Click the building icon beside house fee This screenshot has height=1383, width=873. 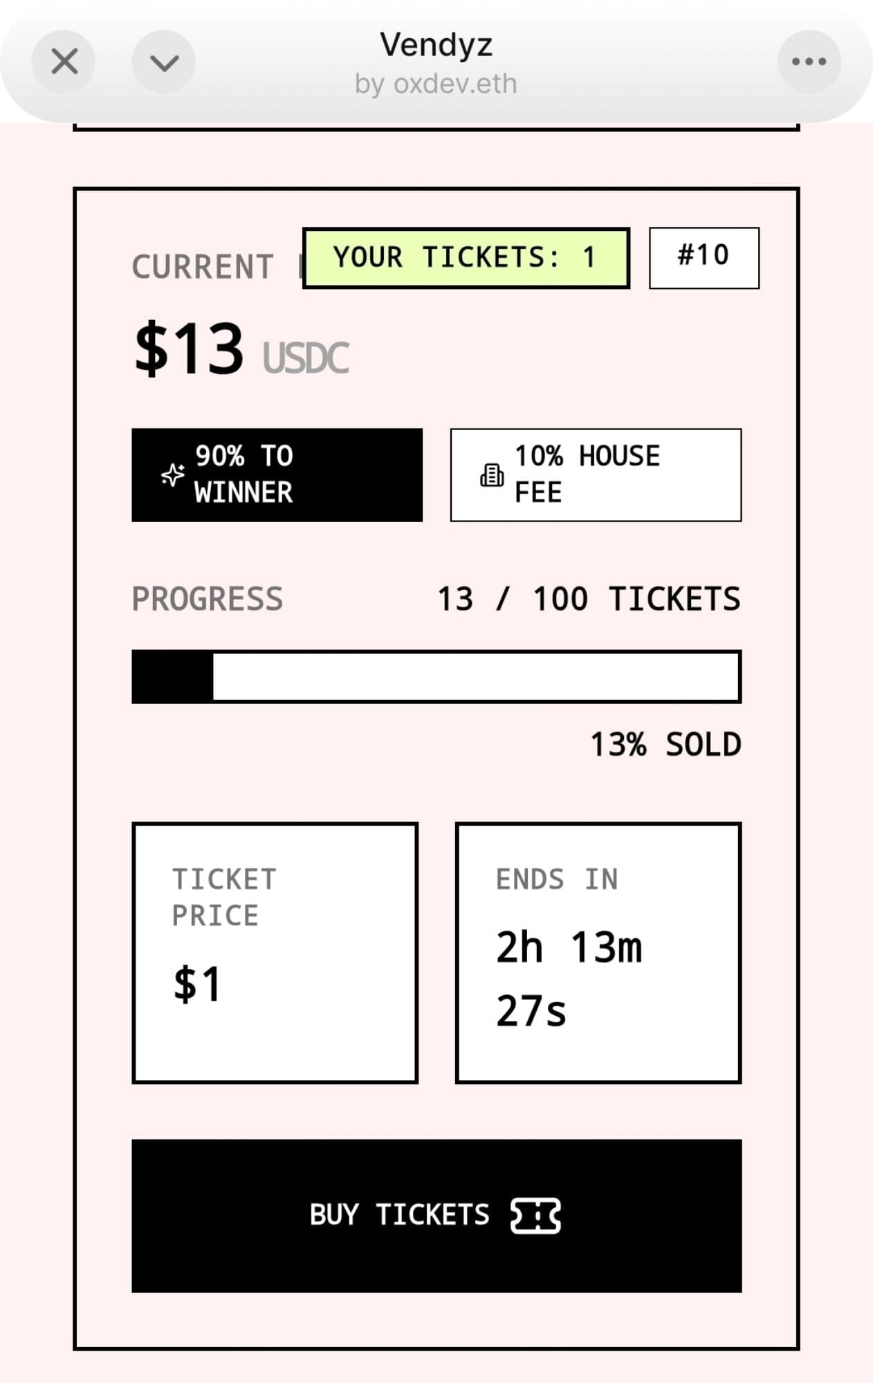point(491,475)
